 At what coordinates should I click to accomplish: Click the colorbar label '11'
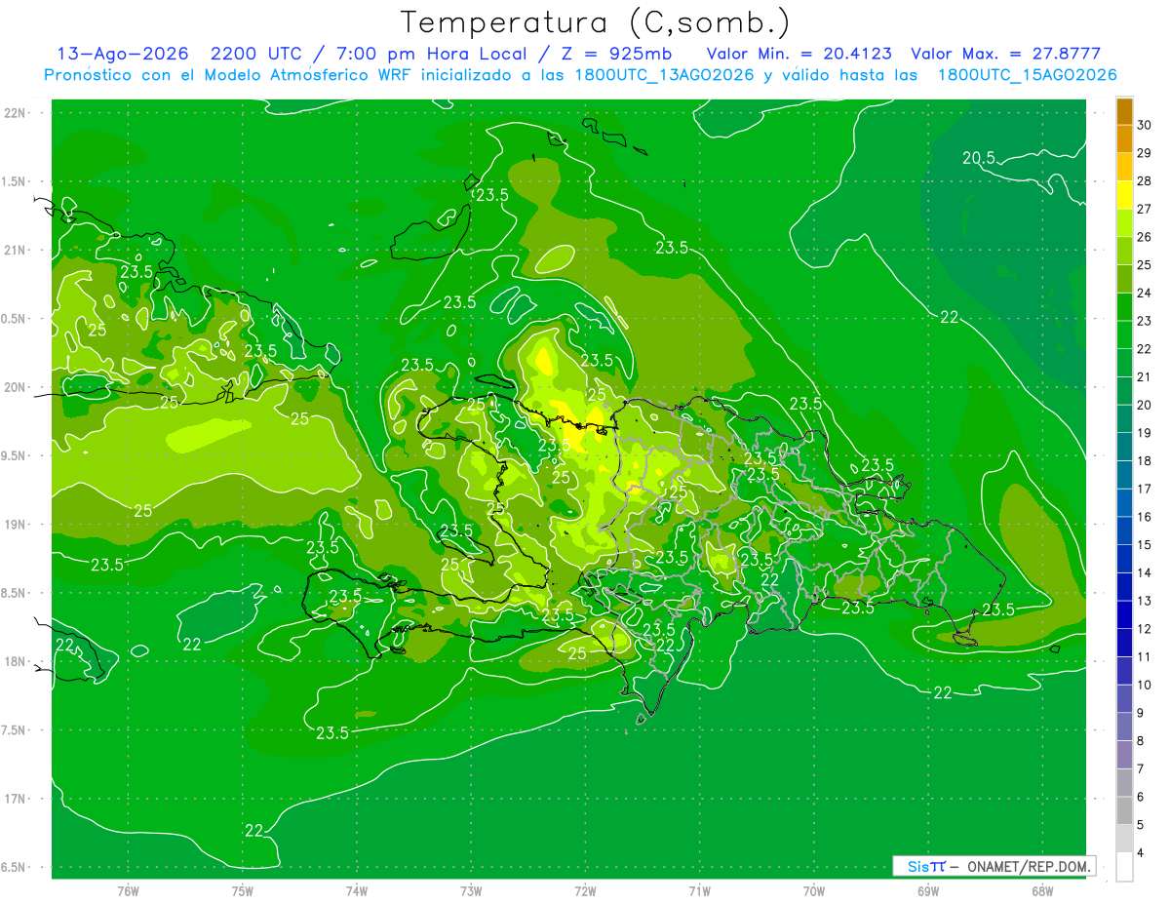[x=1145, y=656]
